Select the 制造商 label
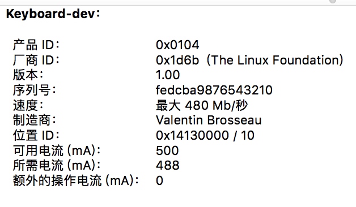Screen dimensions: 356x207 tap(35, 120)
